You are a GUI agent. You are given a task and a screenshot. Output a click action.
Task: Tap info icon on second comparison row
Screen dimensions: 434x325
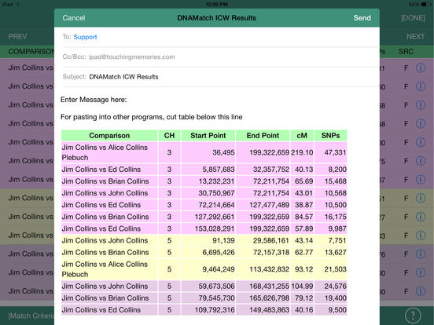click(x=421, y=86)
